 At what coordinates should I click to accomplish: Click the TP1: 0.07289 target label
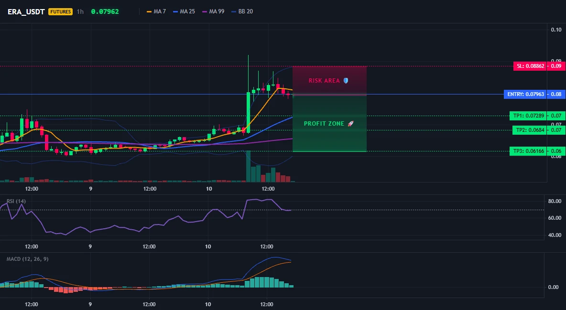tap(528, 116)
